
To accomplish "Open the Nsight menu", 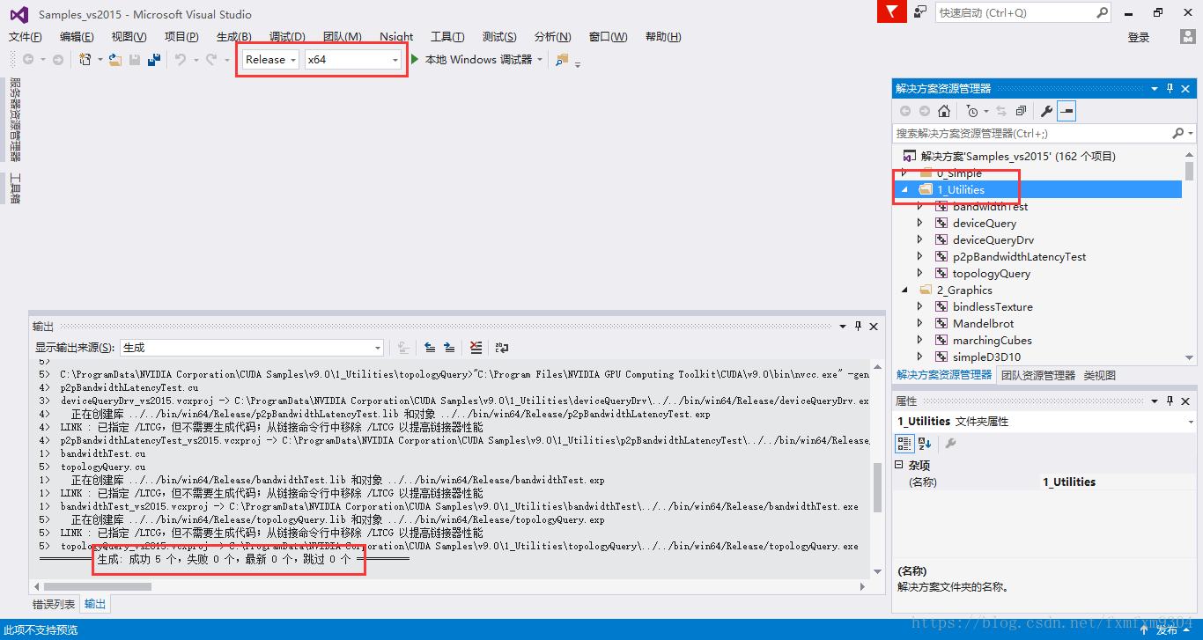I will click(396, 37).
